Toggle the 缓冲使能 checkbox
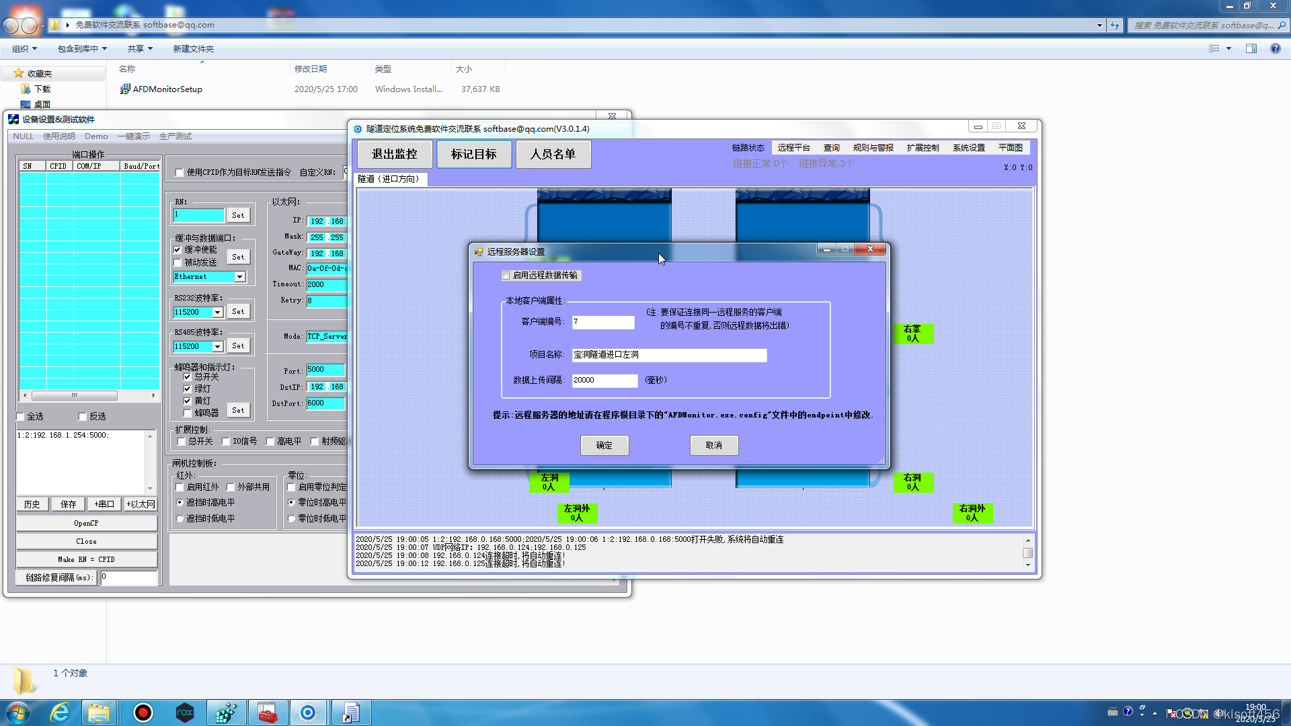 tap(178, 250)
